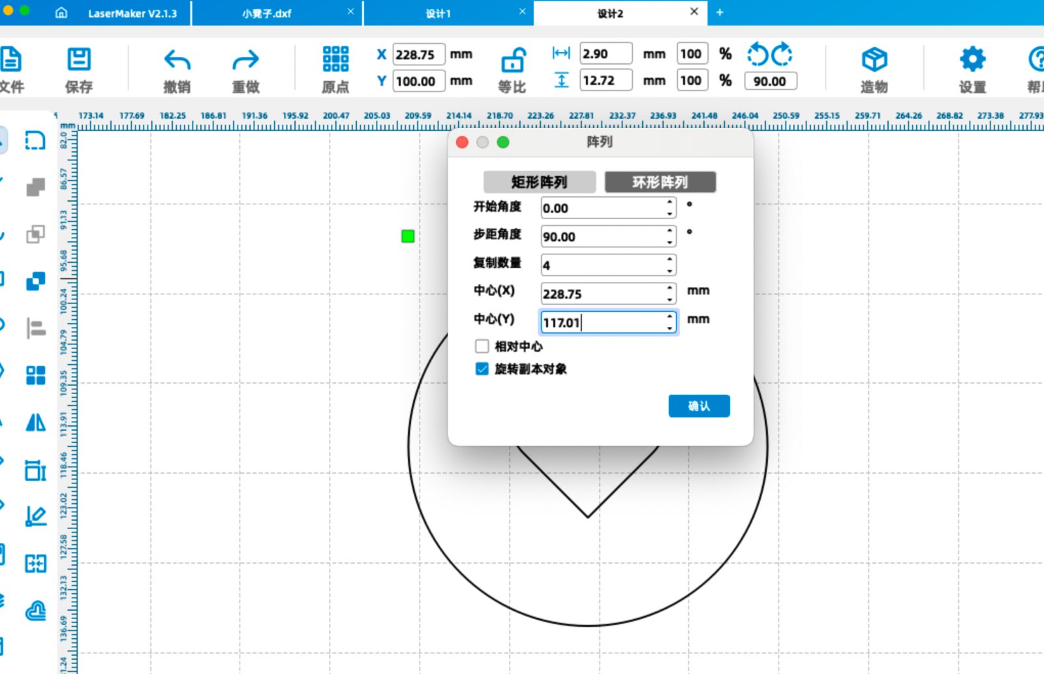The width and height of the screenshot is (1044, 674).
Task: Select the pencil edit path tool
Action: [x=35, y=516]
